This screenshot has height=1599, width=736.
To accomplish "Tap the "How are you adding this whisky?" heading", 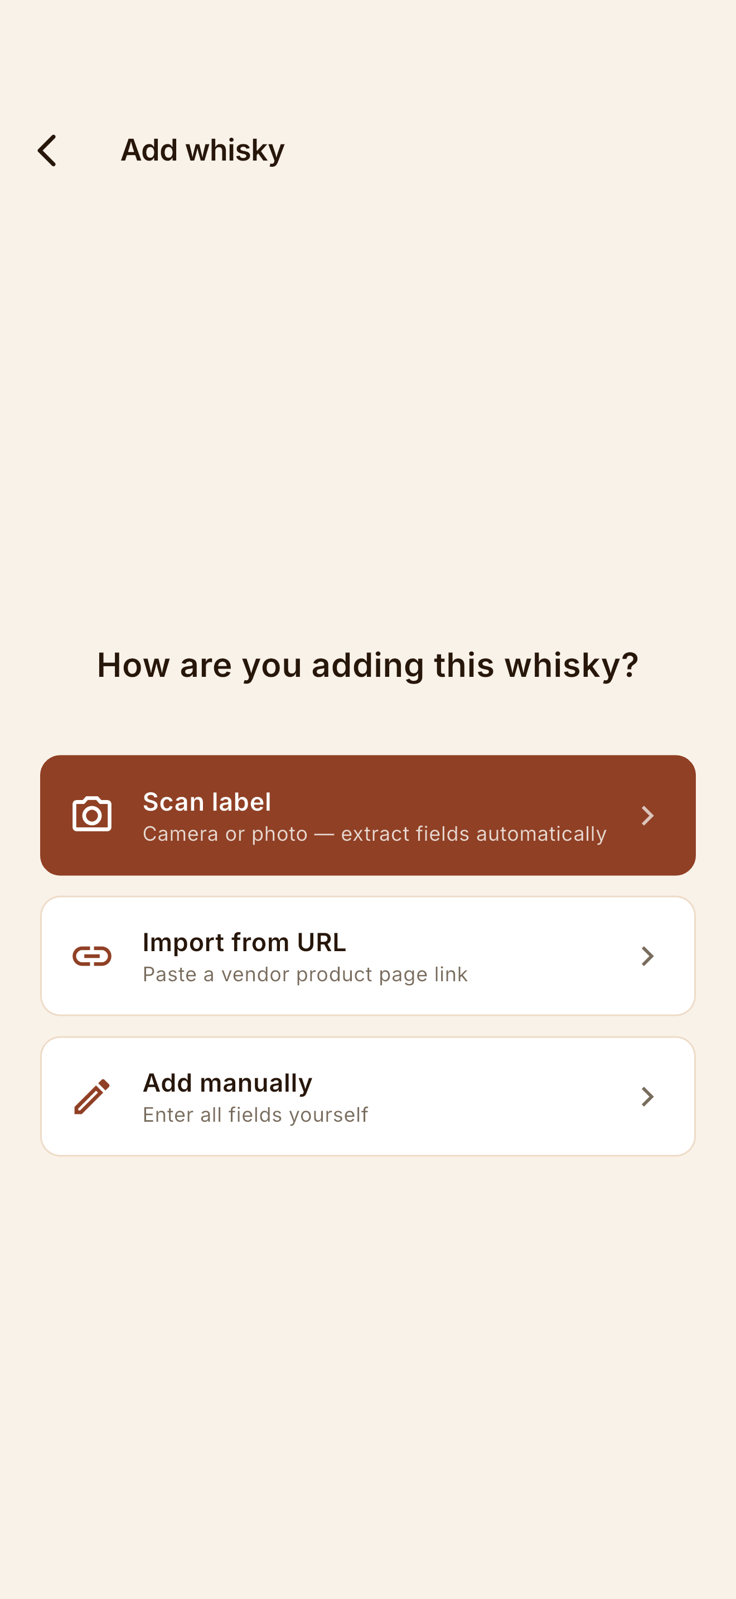I will click(368, 666).
